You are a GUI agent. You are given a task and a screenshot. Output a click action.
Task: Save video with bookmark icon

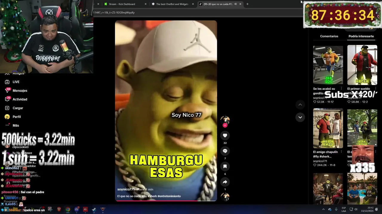click(225, 166)
